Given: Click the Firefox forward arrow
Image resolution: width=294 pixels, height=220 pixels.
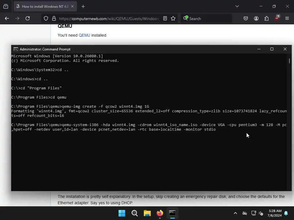Looking at the screenshot, I should coord(17,18).
